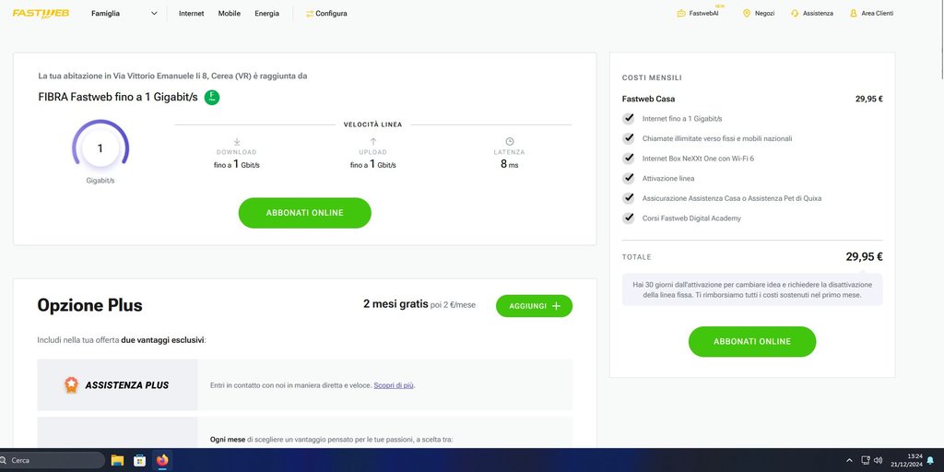This screenshot has height=472, width=944.
Task: Open Firefox from the taskbar
Action: pyautogui.click(x=163, y=460)
